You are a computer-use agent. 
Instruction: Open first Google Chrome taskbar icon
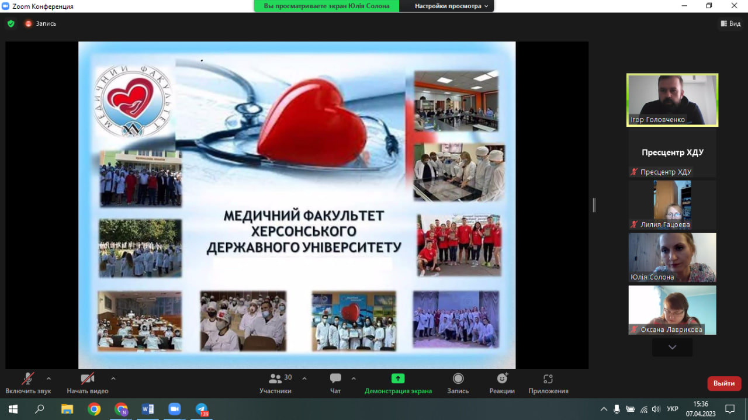pos(94,409)
